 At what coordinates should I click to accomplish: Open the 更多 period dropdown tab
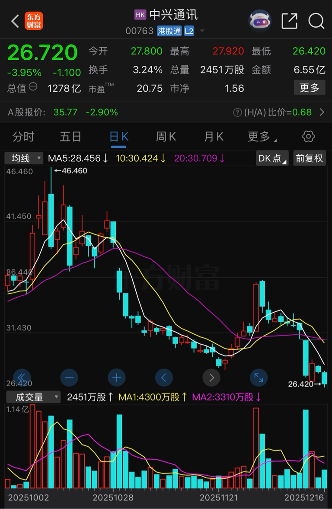(262, 137)
